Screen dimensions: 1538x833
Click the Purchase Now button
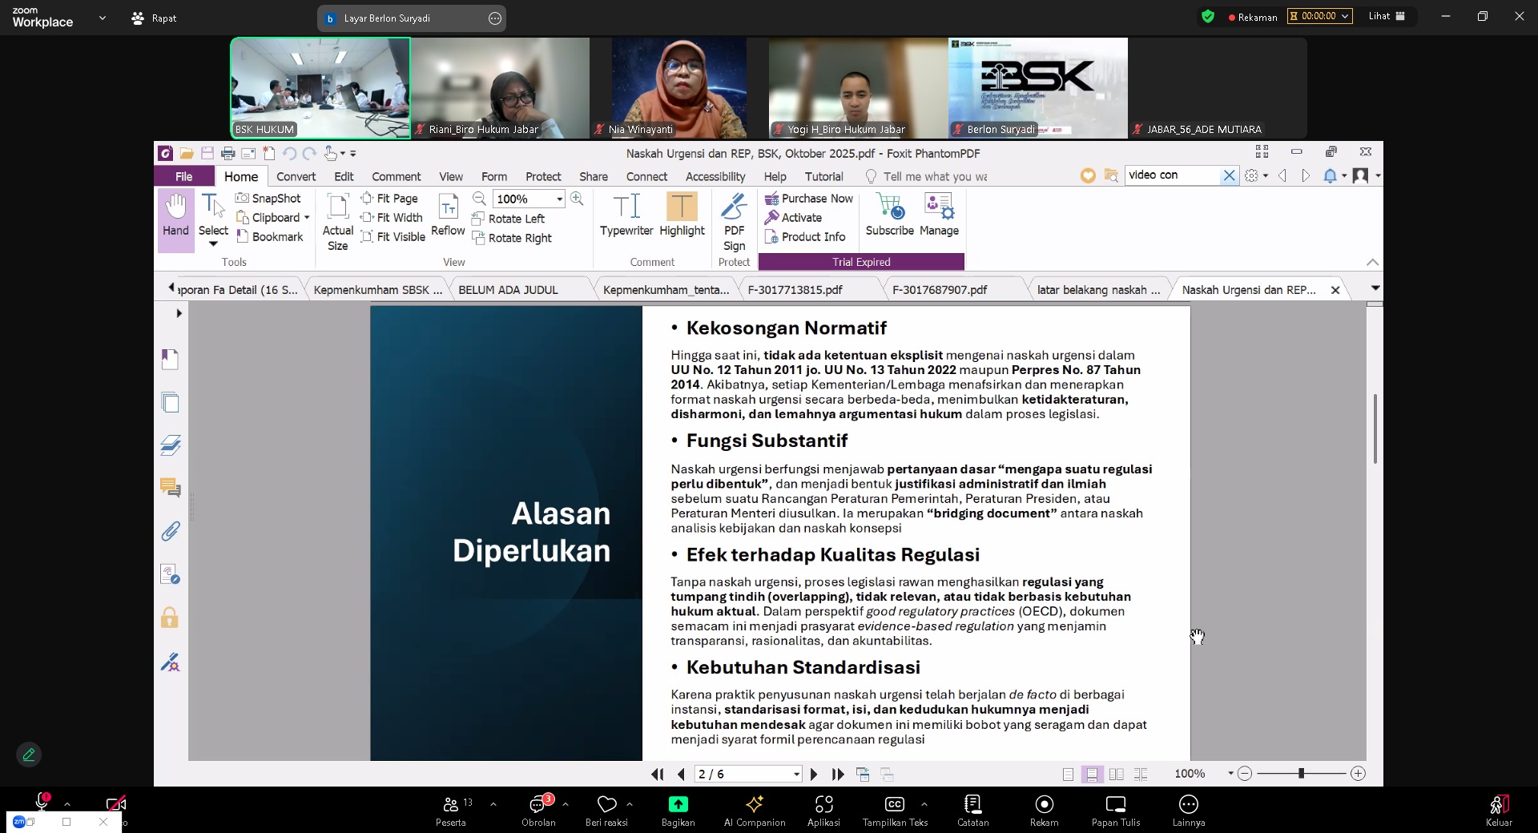tap(809, 198)
